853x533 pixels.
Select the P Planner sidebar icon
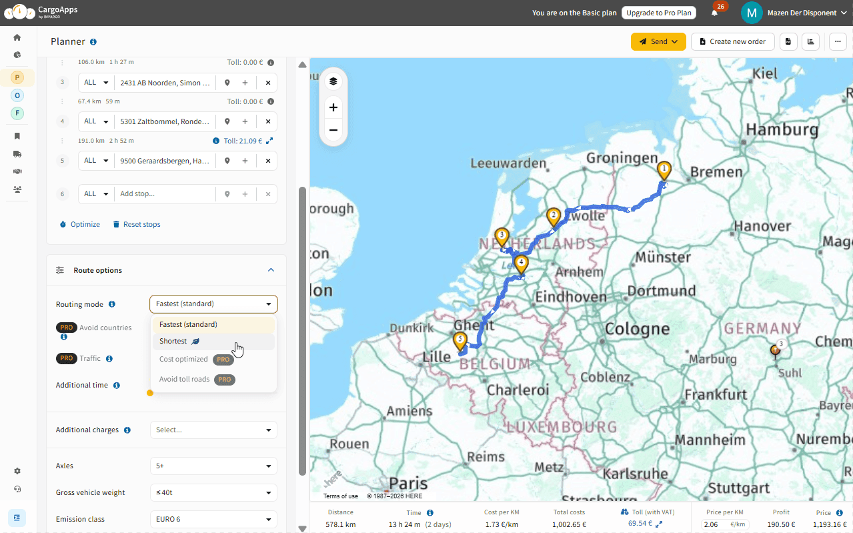(x=17, y=77)
